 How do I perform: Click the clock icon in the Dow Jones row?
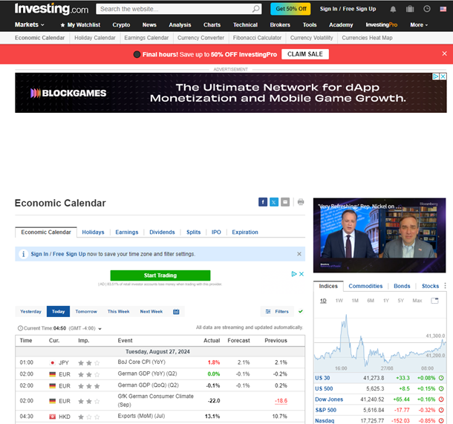coord(441,399)
